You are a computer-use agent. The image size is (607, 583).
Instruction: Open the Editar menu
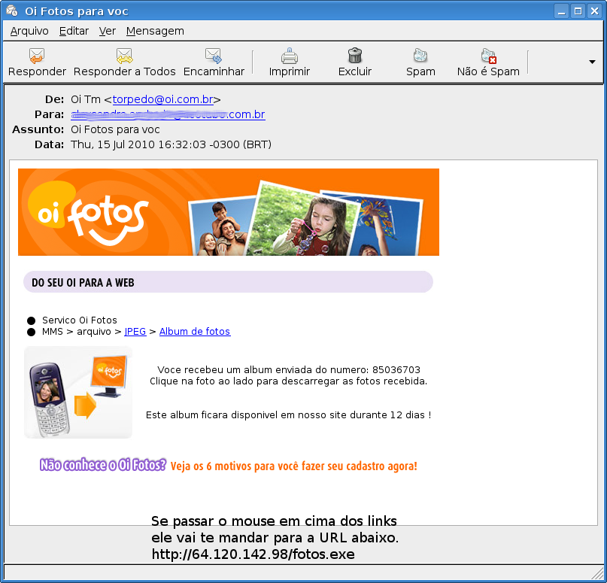point(74,31)
